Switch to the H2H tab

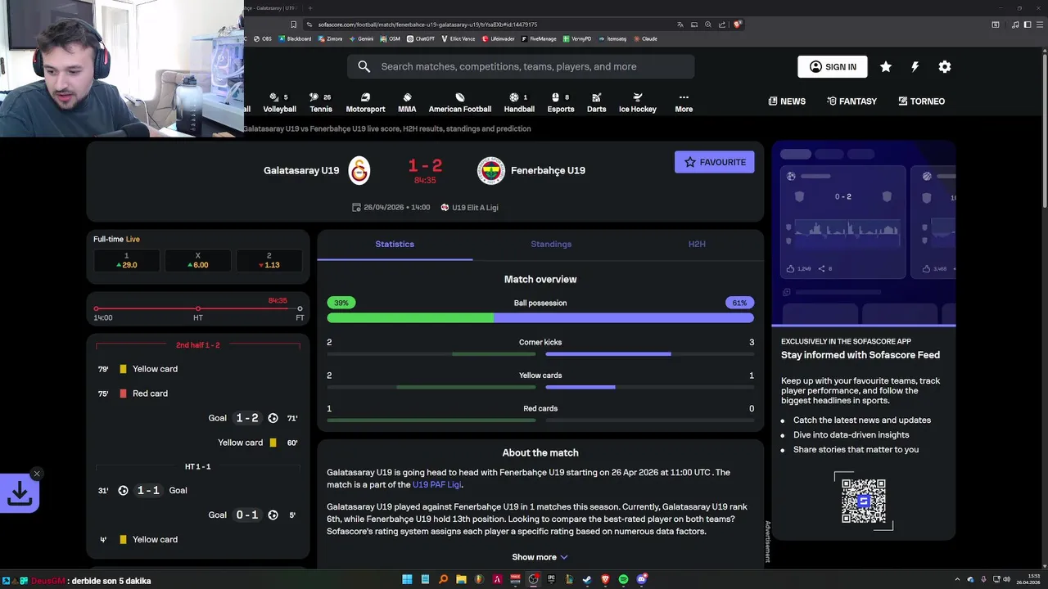[x=697, y=244]
